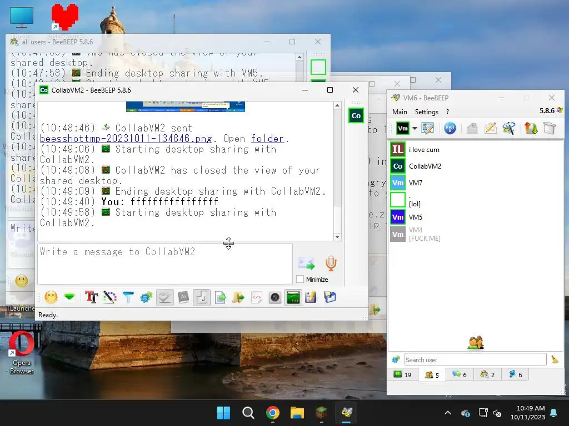Select VM5 in the user list

476,217
